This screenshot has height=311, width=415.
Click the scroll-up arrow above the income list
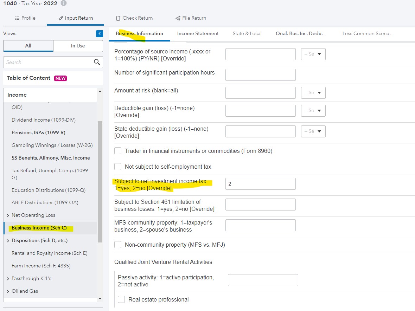coord(100,91)
